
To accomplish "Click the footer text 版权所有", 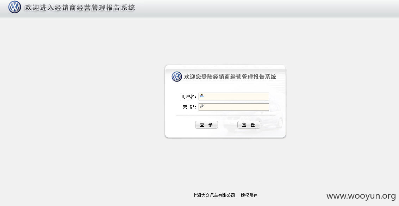I will coord(249,195).
